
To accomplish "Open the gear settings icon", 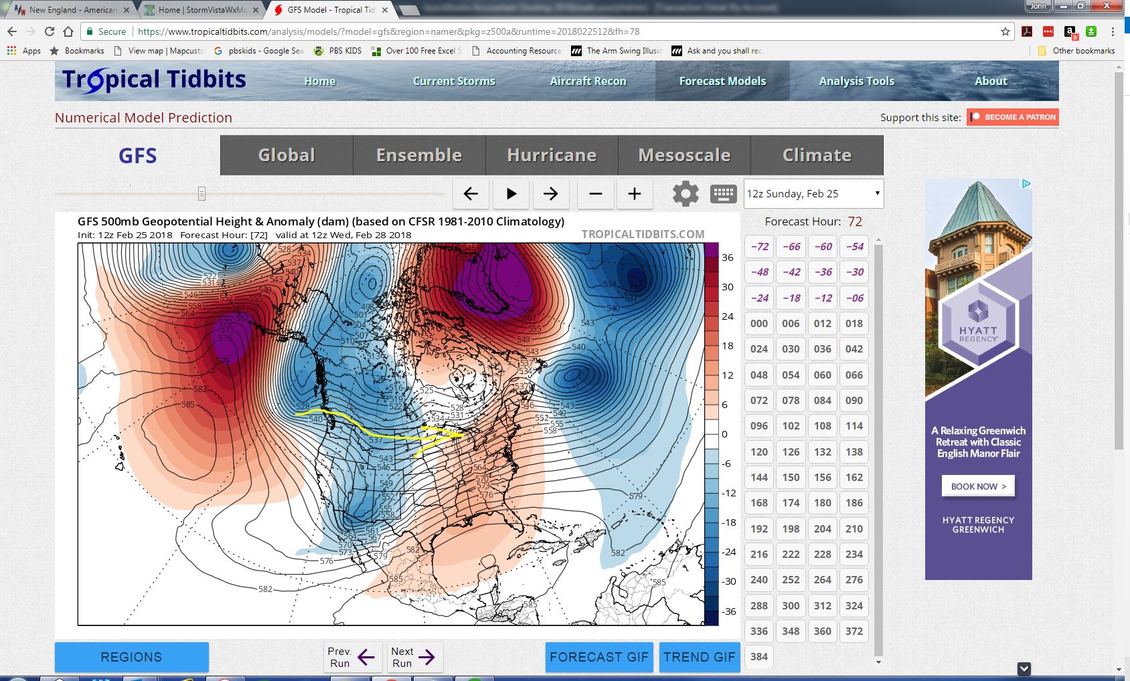I will tap(685, 194).
